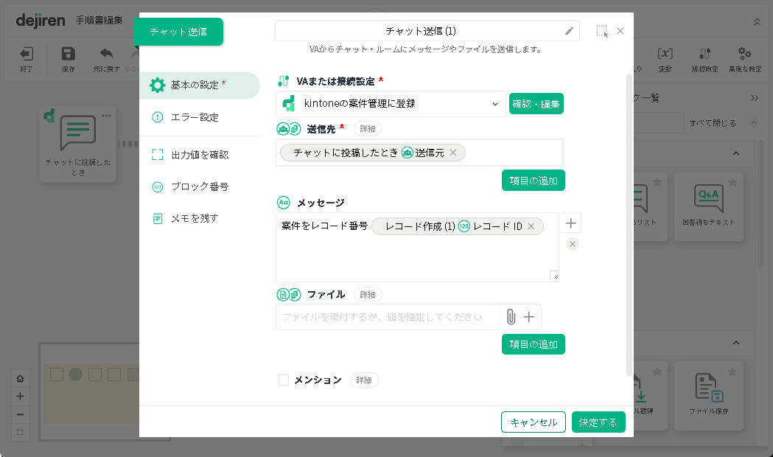Open メモを残す in the sidebar
Image resolution: width=773 pixels, height=457 pixels.
195,218
